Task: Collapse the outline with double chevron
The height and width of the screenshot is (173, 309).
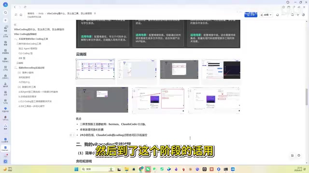Action: (15, 25)
